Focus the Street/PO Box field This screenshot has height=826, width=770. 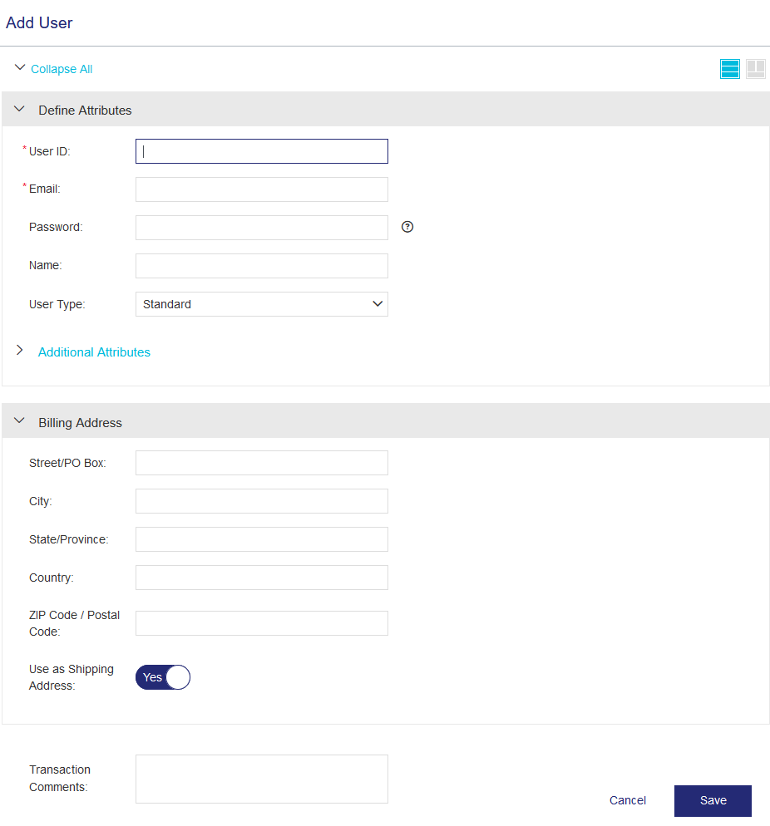[261, 463]
